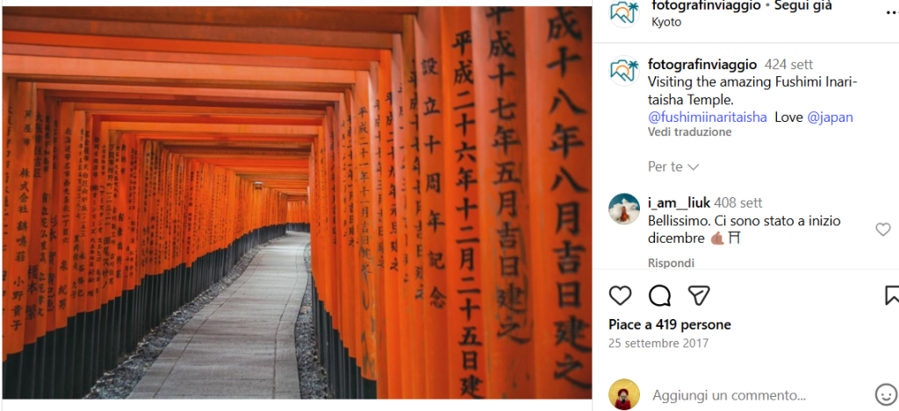Open the Kyoto location link
The image size is (899, 411).
(x=666, y=22)
